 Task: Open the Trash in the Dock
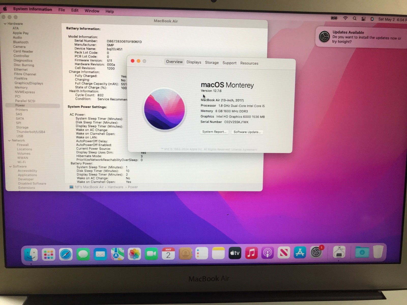tap(378, 252)
